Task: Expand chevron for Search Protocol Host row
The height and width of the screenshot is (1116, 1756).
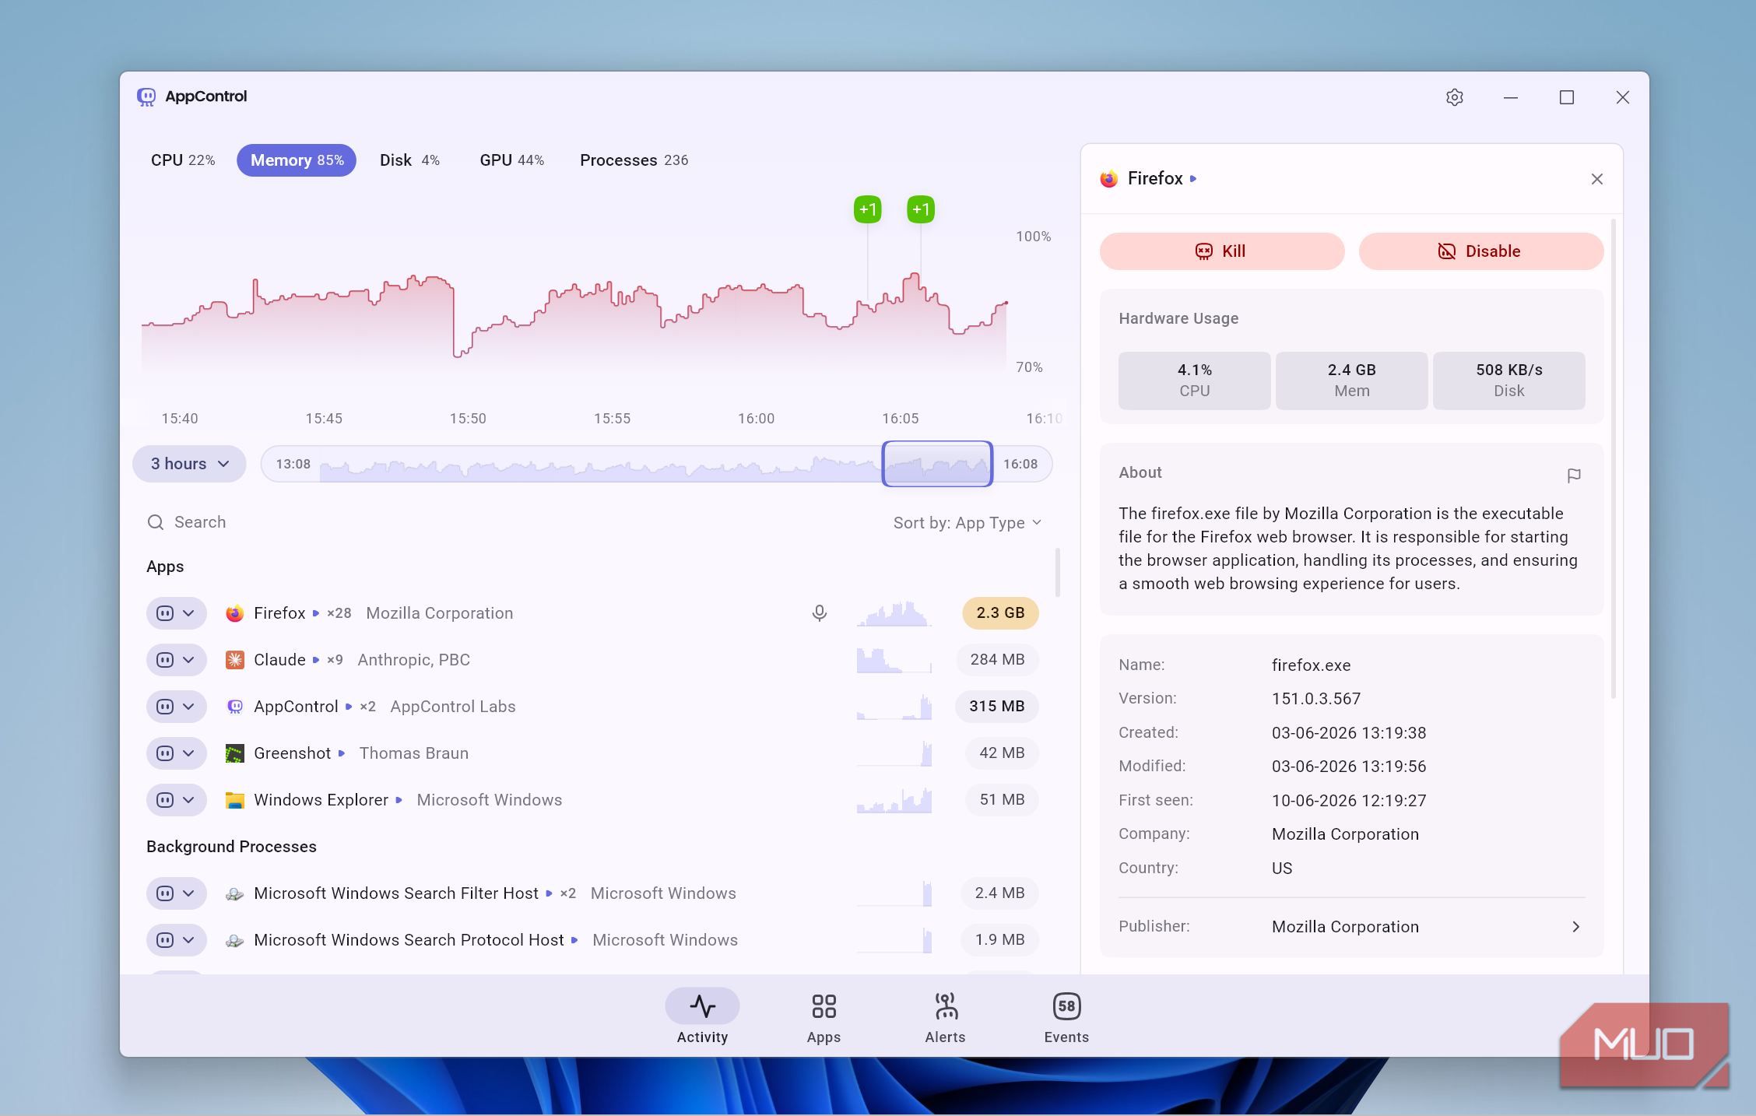Action: click(188, 940)
